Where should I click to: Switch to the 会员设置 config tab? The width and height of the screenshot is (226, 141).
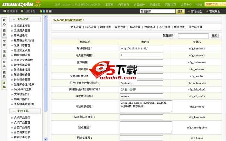click(120, 27)
